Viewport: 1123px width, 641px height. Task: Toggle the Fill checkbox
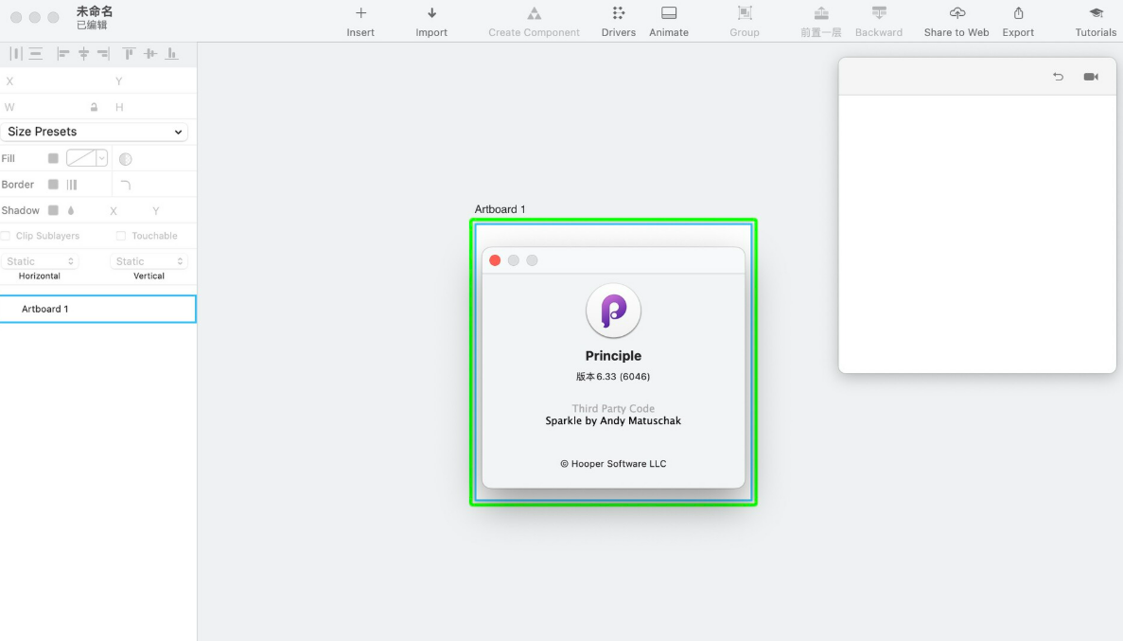point(53,158)
